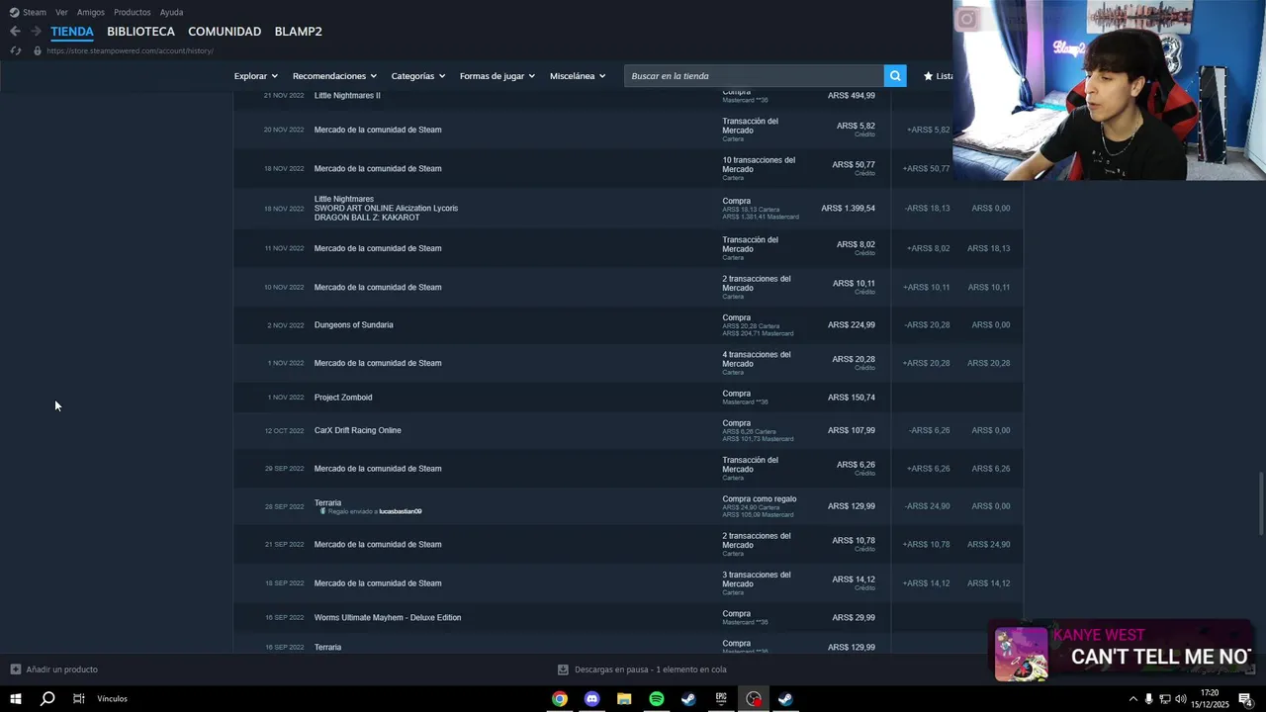The height and width of the screenshot is (712, 1266).
Task: Expand the Explorar dropdown
Action: 255,76
